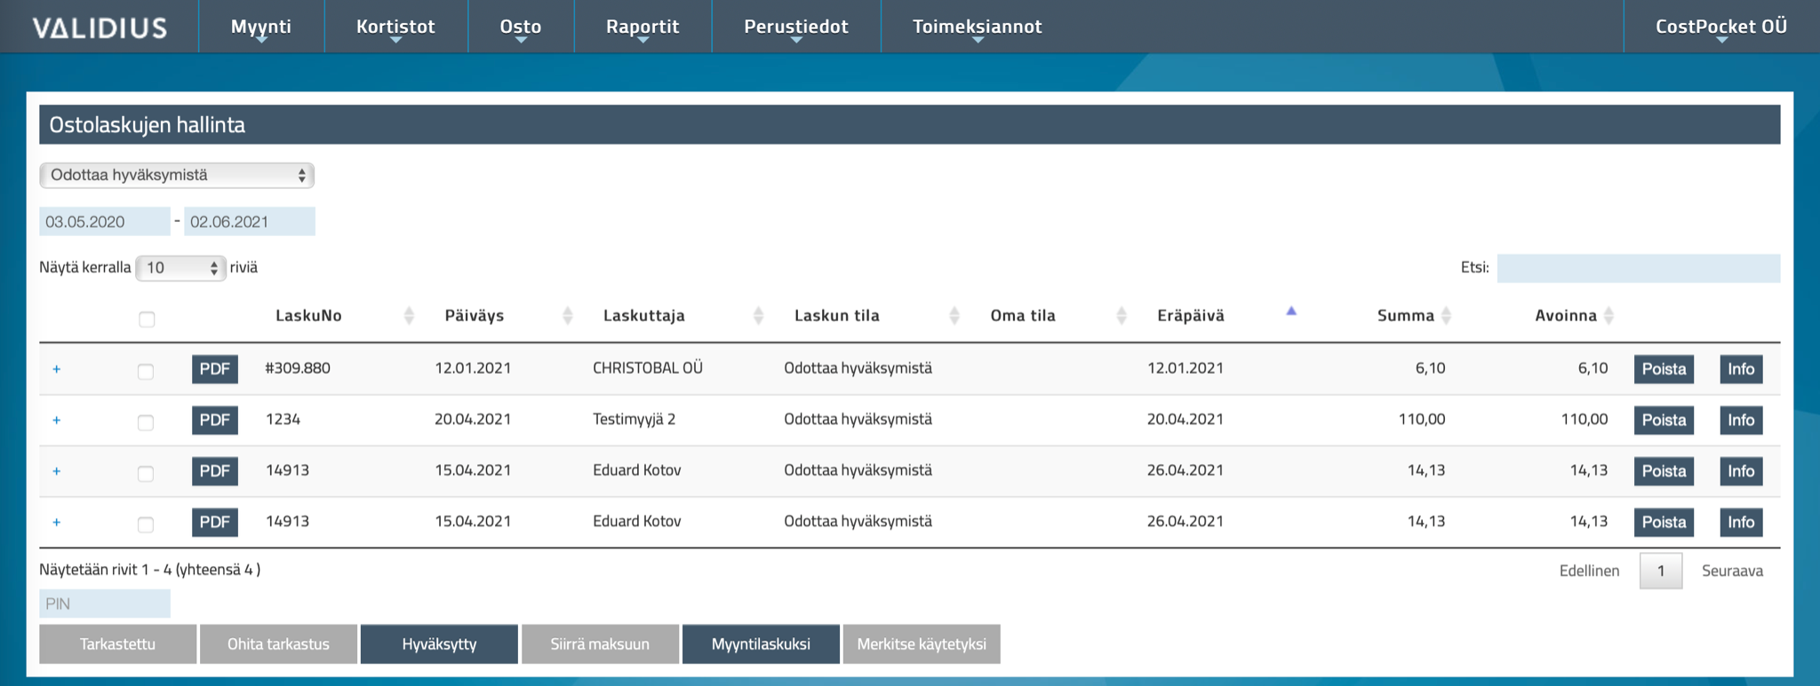
Task: Expand the 1234 invoice row with plus
Action: coord(56,420)
